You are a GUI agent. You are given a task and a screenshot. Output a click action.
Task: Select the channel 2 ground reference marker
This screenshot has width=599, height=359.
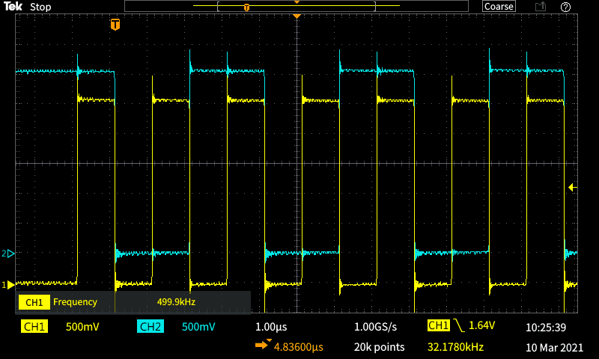[10, 254]
